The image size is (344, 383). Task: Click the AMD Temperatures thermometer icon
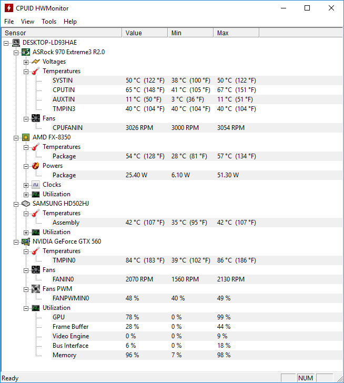click(36, 147)
